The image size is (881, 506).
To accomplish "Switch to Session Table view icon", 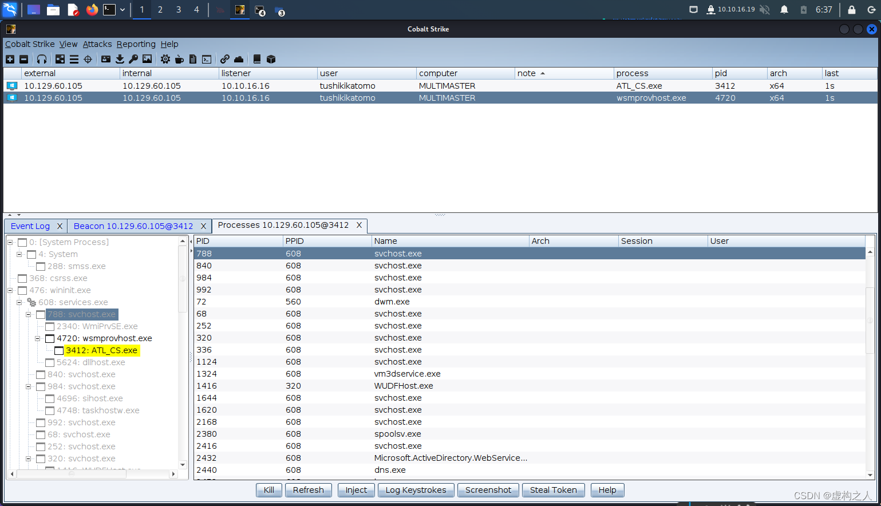I will click(x=74, y=59).
